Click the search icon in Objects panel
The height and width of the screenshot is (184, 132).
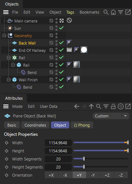click(106, 12)
